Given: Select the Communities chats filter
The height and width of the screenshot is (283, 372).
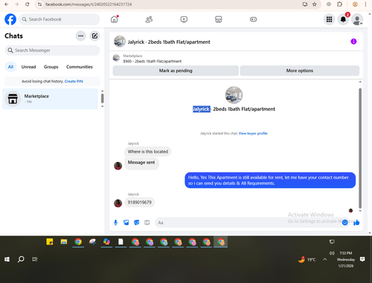Looking at the screenshot, I should [80, 67].
